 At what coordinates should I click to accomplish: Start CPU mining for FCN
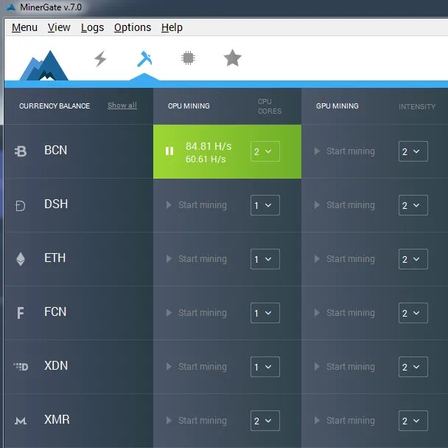(197, 313)
